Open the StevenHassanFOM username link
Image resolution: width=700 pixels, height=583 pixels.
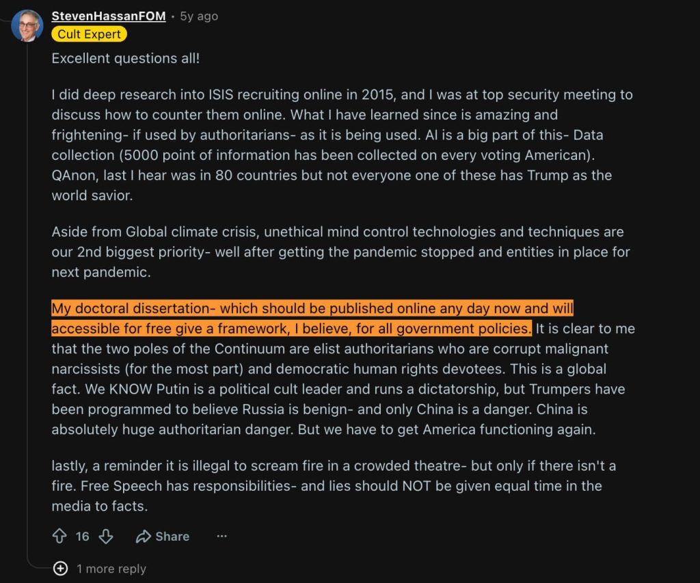109,16
